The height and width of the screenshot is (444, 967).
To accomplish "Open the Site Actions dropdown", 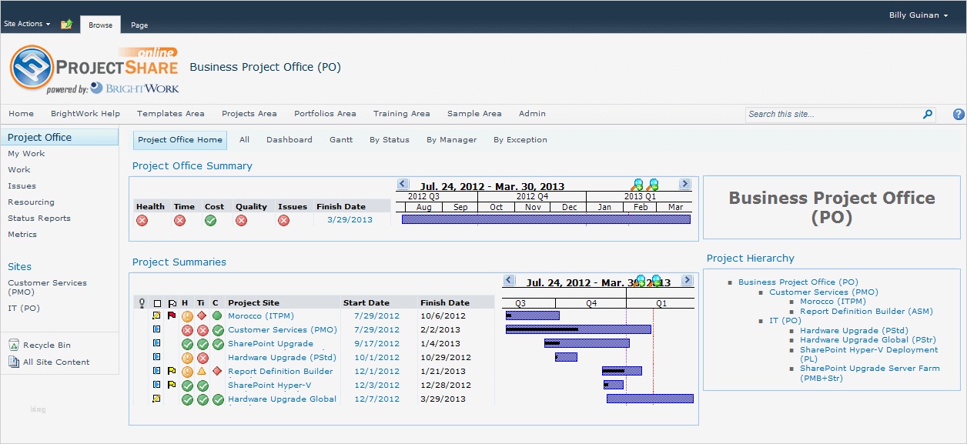I will [27, 24].
